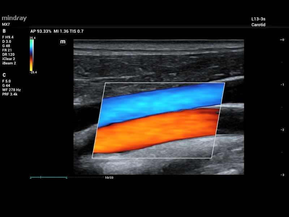Select the Carotid exam preset label
Image resolution: width=289 pixels, height=217 pixels.
(258, 25)
